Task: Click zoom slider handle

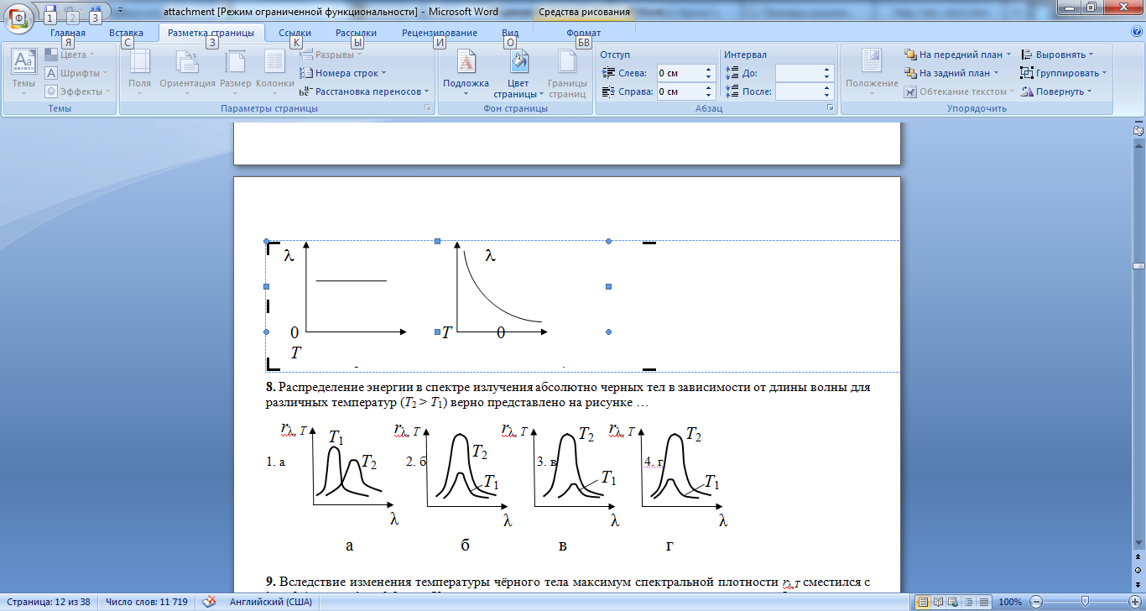Action: pos(1084,602)
